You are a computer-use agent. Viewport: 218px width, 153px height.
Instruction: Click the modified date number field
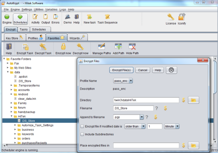(x=155, y=126)
